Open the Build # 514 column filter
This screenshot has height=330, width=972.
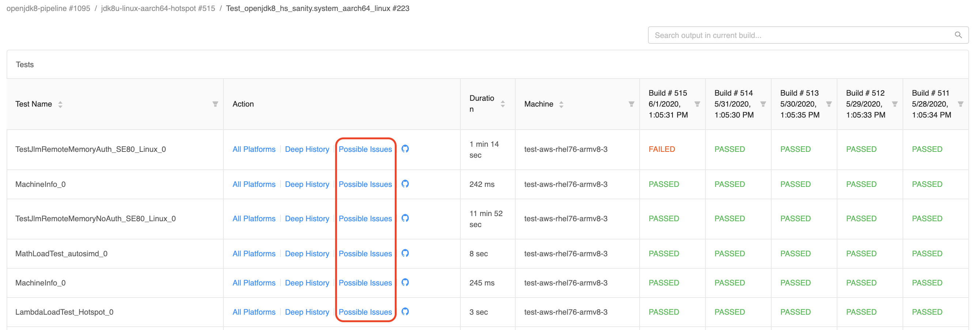763,104
